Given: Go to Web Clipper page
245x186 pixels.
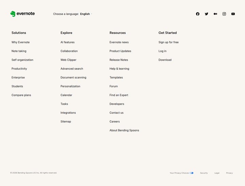Looking at the screenshot, I should (68, 60).
